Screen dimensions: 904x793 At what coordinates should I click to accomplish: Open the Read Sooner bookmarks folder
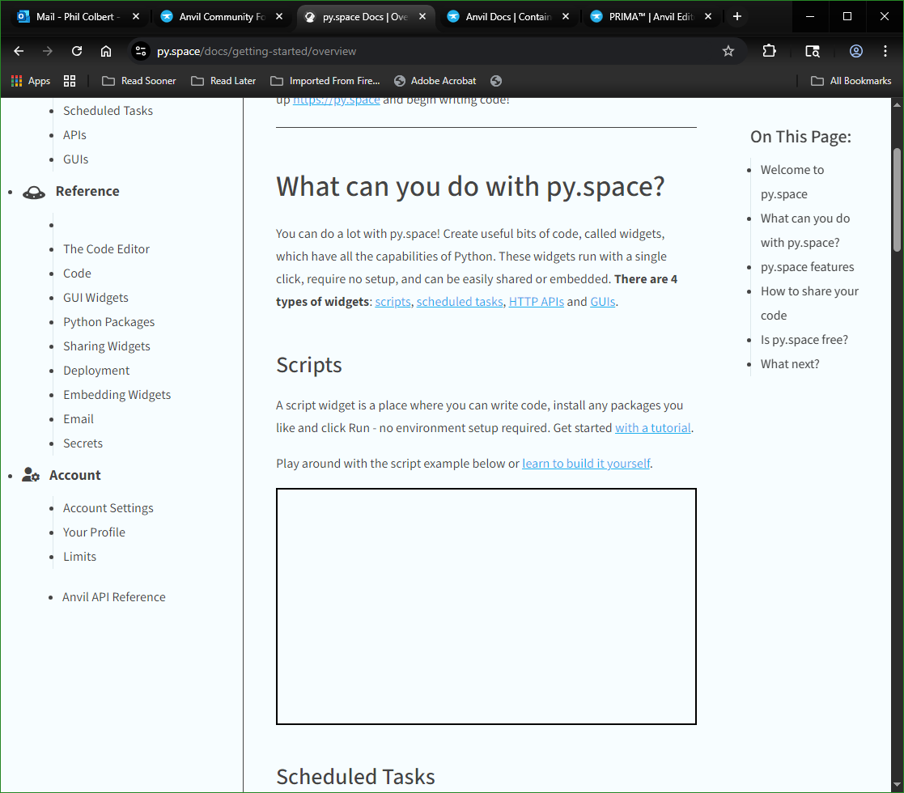pos(139,81)
